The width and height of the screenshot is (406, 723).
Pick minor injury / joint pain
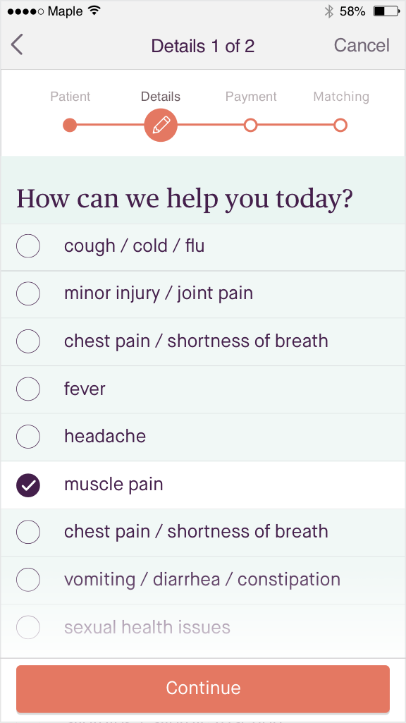point(203,294)
